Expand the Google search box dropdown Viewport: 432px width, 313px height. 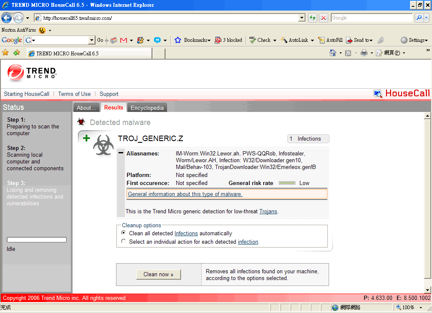(x=92, y=40)
